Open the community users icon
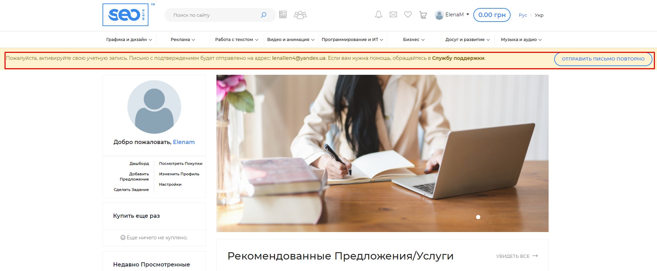This screenshot has height=271, width=657. tap(300, 15)
